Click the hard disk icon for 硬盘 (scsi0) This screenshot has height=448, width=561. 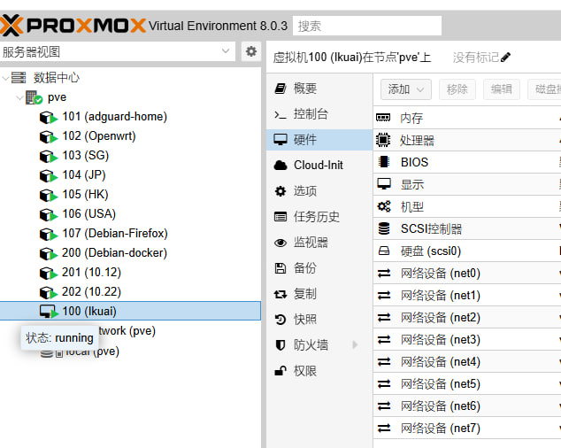point(383,251)
